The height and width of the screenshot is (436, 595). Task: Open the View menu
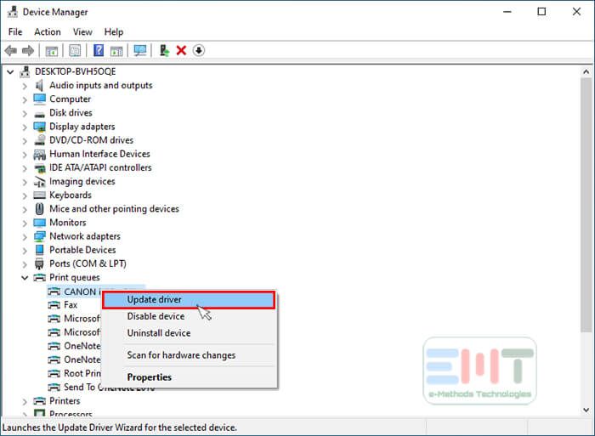coord(82,32)
